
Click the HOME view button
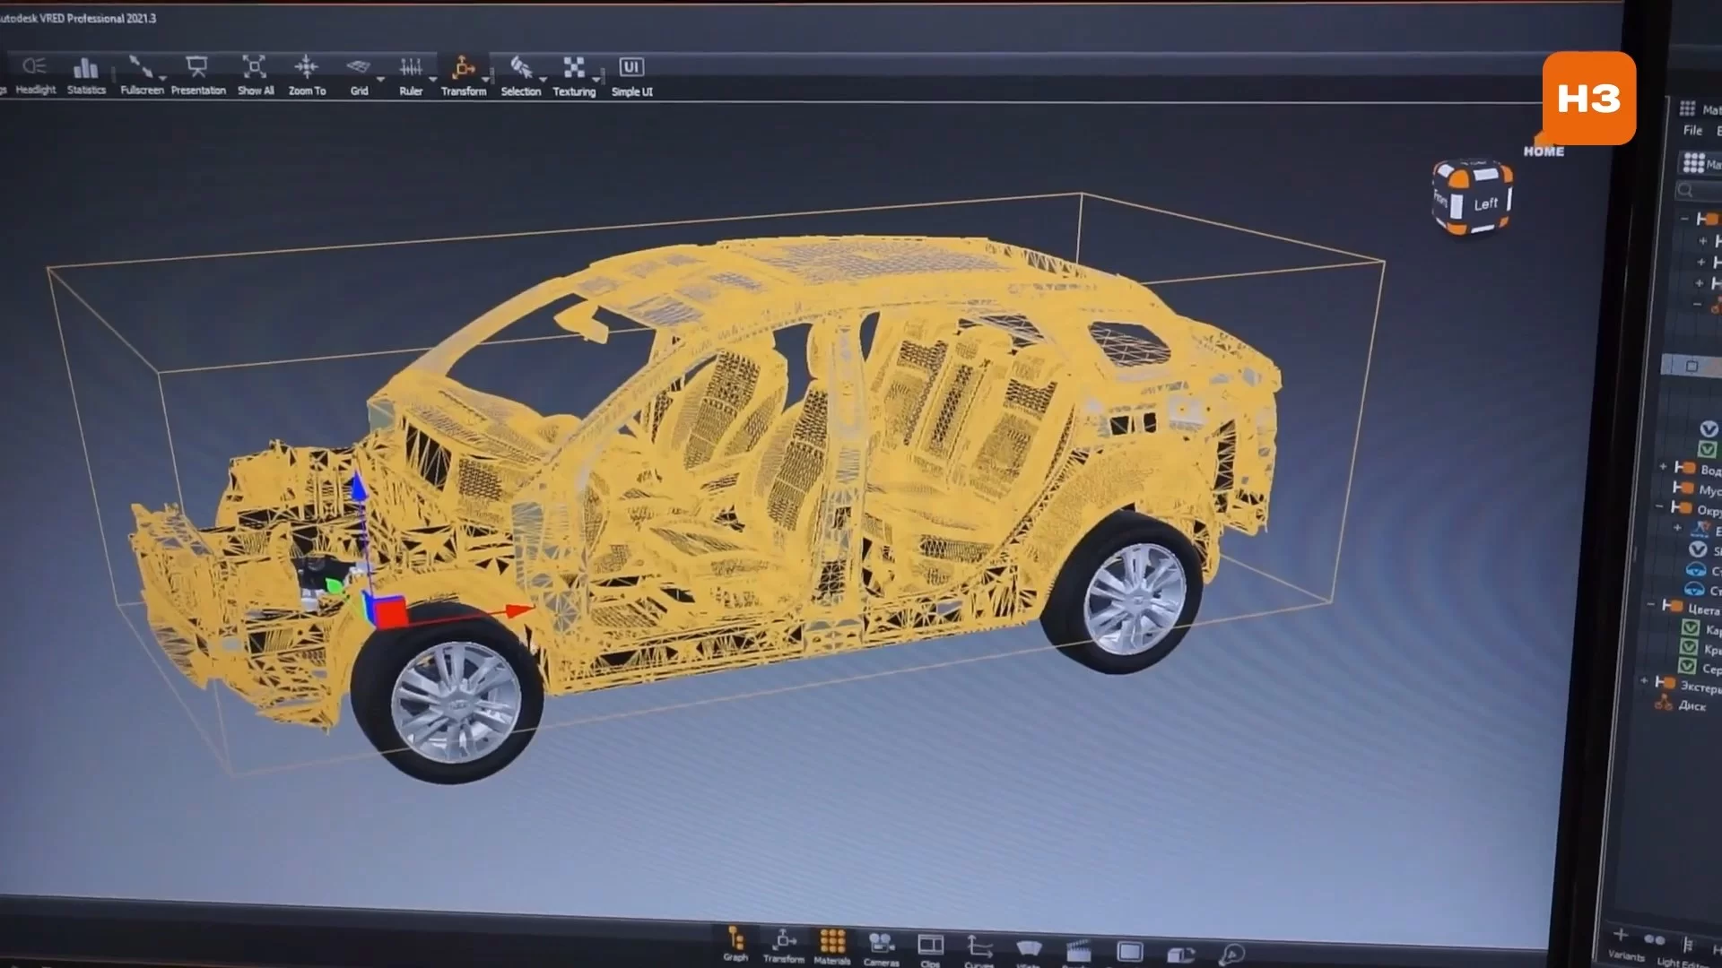click(1544, 151)
